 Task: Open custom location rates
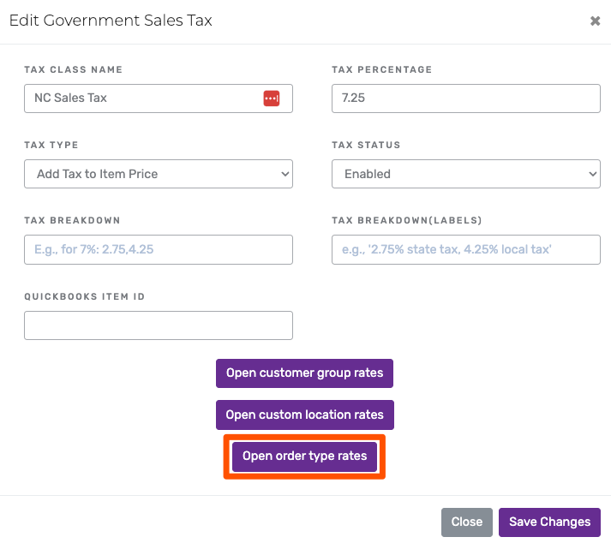tap(304, 415)
